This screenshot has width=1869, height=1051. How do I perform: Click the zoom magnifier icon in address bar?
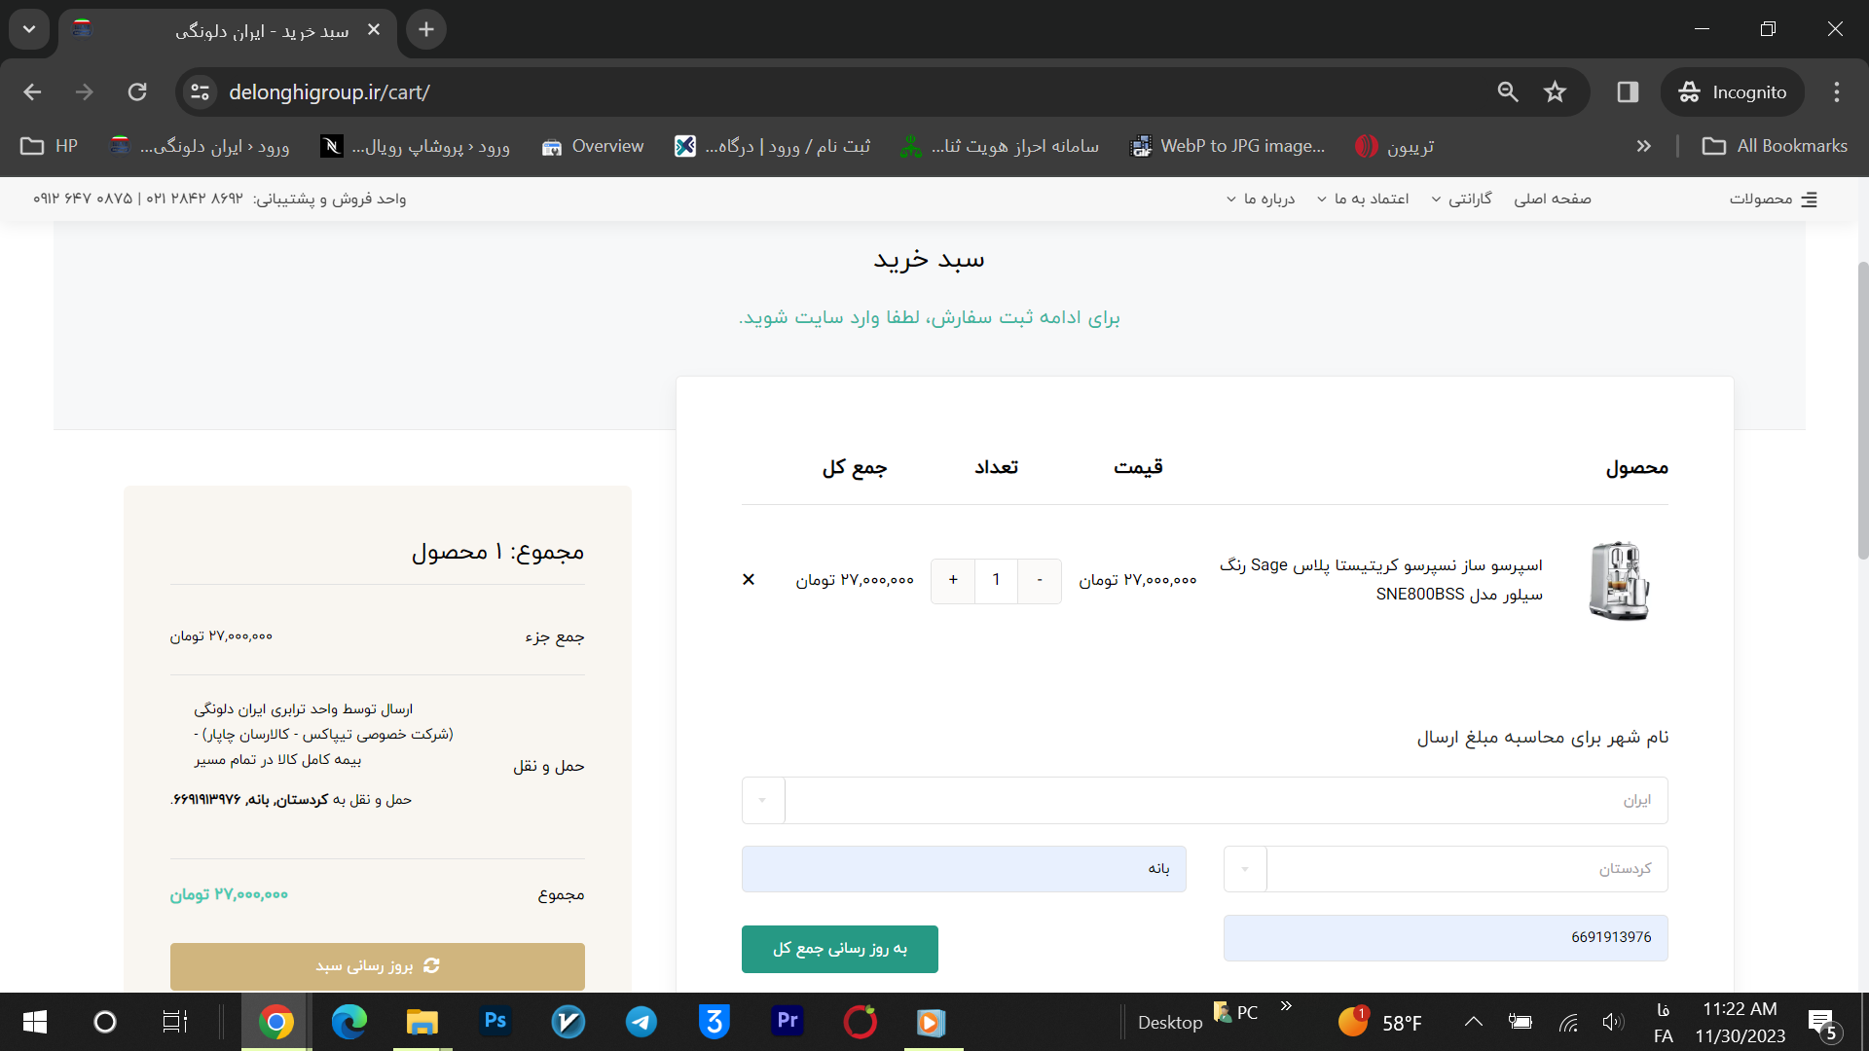1508,92
